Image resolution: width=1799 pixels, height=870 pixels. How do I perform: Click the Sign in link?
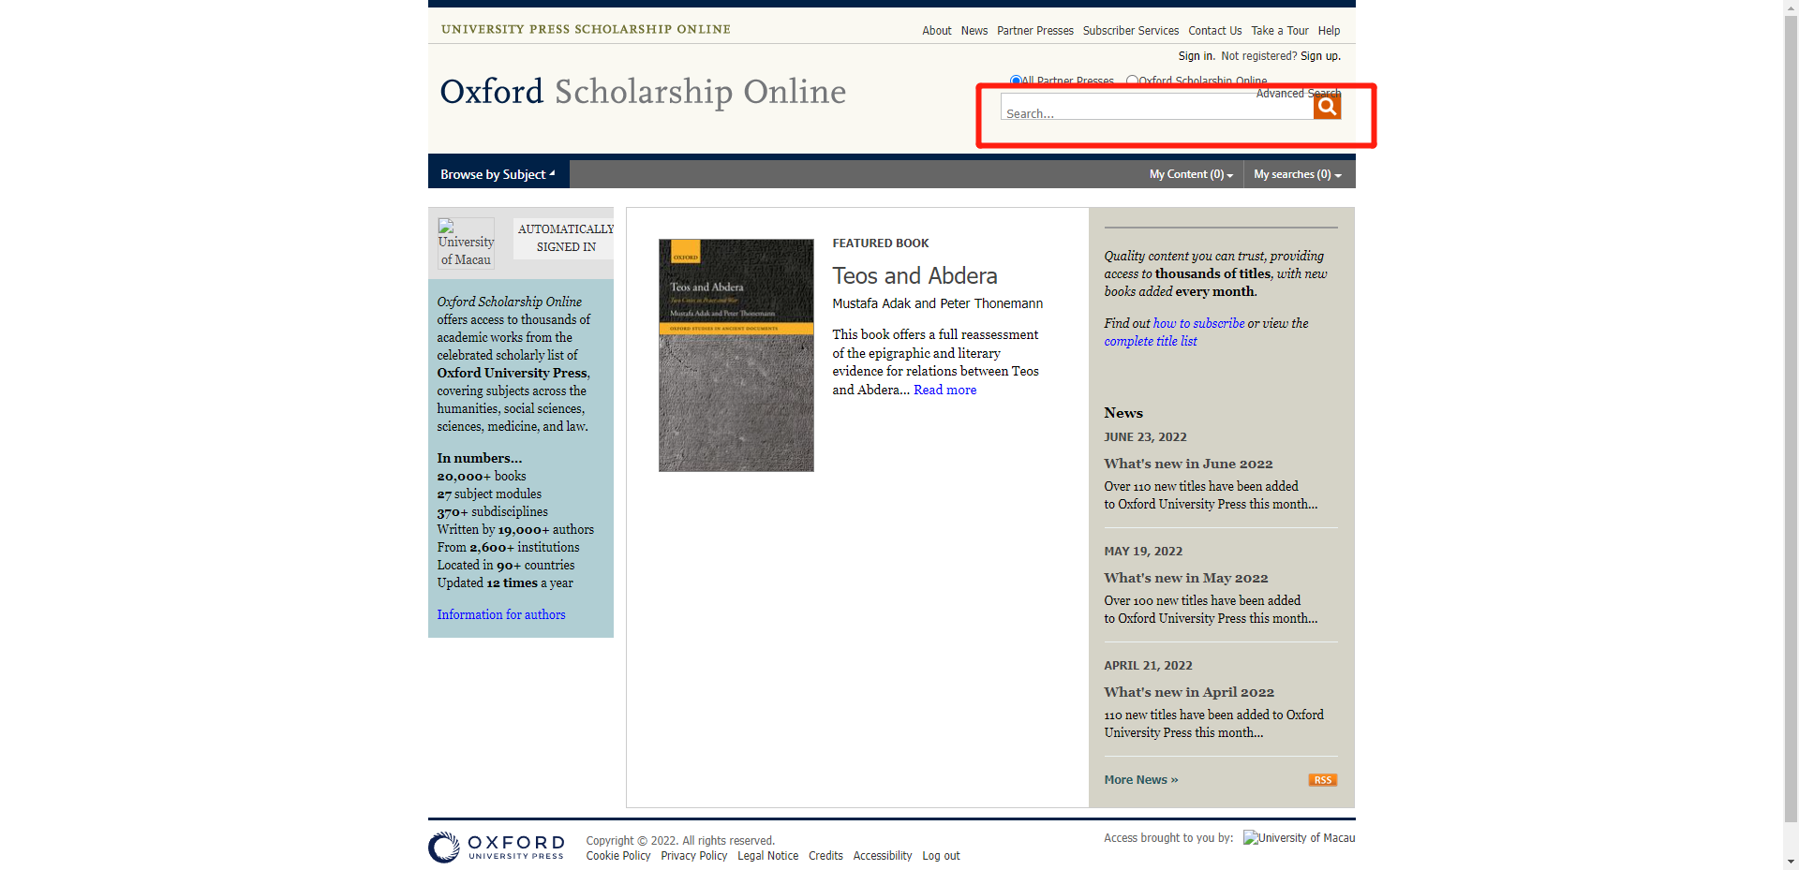[x=1196, y=56]
